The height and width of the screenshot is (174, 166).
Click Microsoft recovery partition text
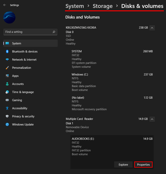point(89,109)
